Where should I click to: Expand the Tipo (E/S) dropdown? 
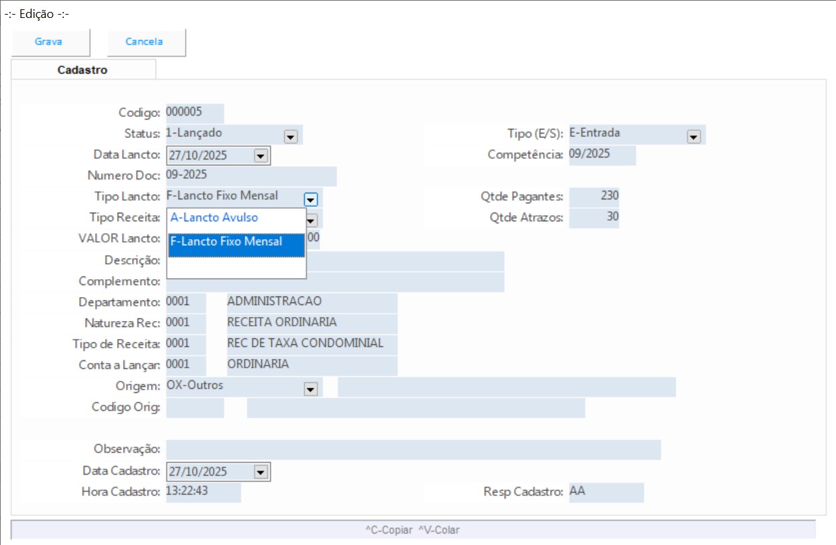pyautogui.click(x=694, y=136)
